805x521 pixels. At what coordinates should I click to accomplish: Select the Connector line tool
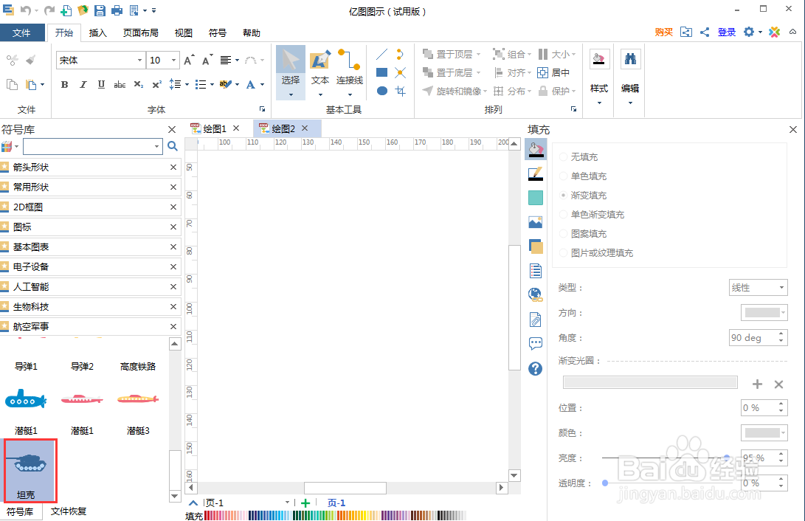[x=349, y=72]
